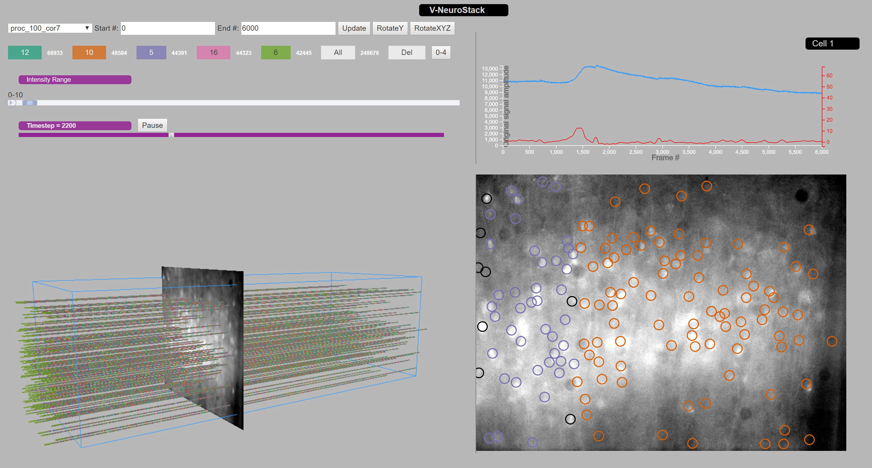Screen dimensions: 872x468
Task: Click the Start # input field
Action: (167, 28)
